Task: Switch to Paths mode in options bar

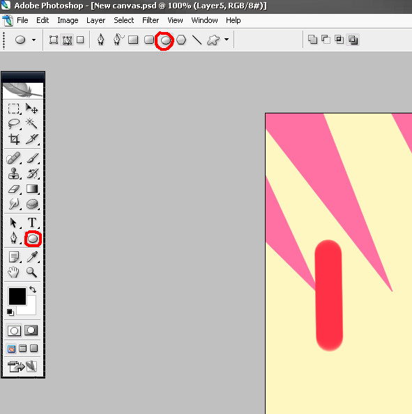Action: [x=67, y=40]
